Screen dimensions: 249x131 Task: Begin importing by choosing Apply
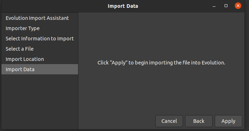(x=229, y=121)
